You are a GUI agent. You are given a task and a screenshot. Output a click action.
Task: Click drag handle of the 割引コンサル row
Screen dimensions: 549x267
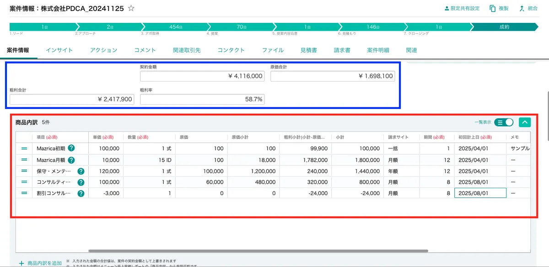(24, 193)
